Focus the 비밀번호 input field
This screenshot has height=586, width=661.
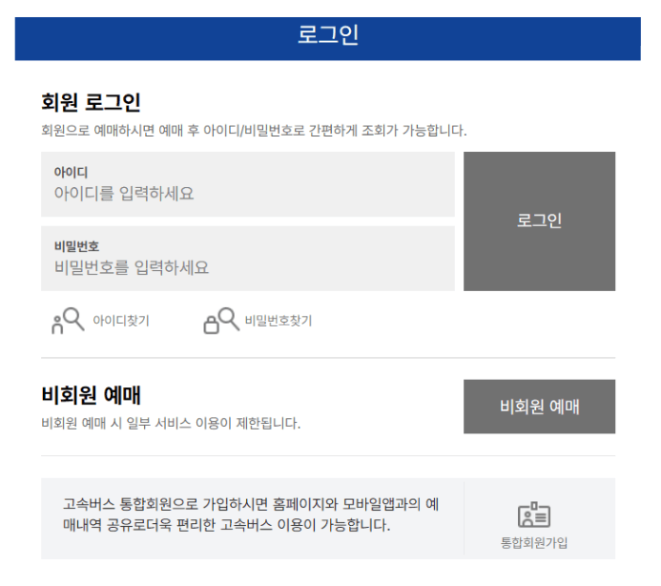click(x=248, y=259)
